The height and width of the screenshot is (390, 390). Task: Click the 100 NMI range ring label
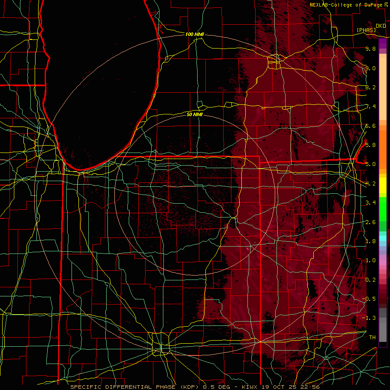click(x=195, y=34)
